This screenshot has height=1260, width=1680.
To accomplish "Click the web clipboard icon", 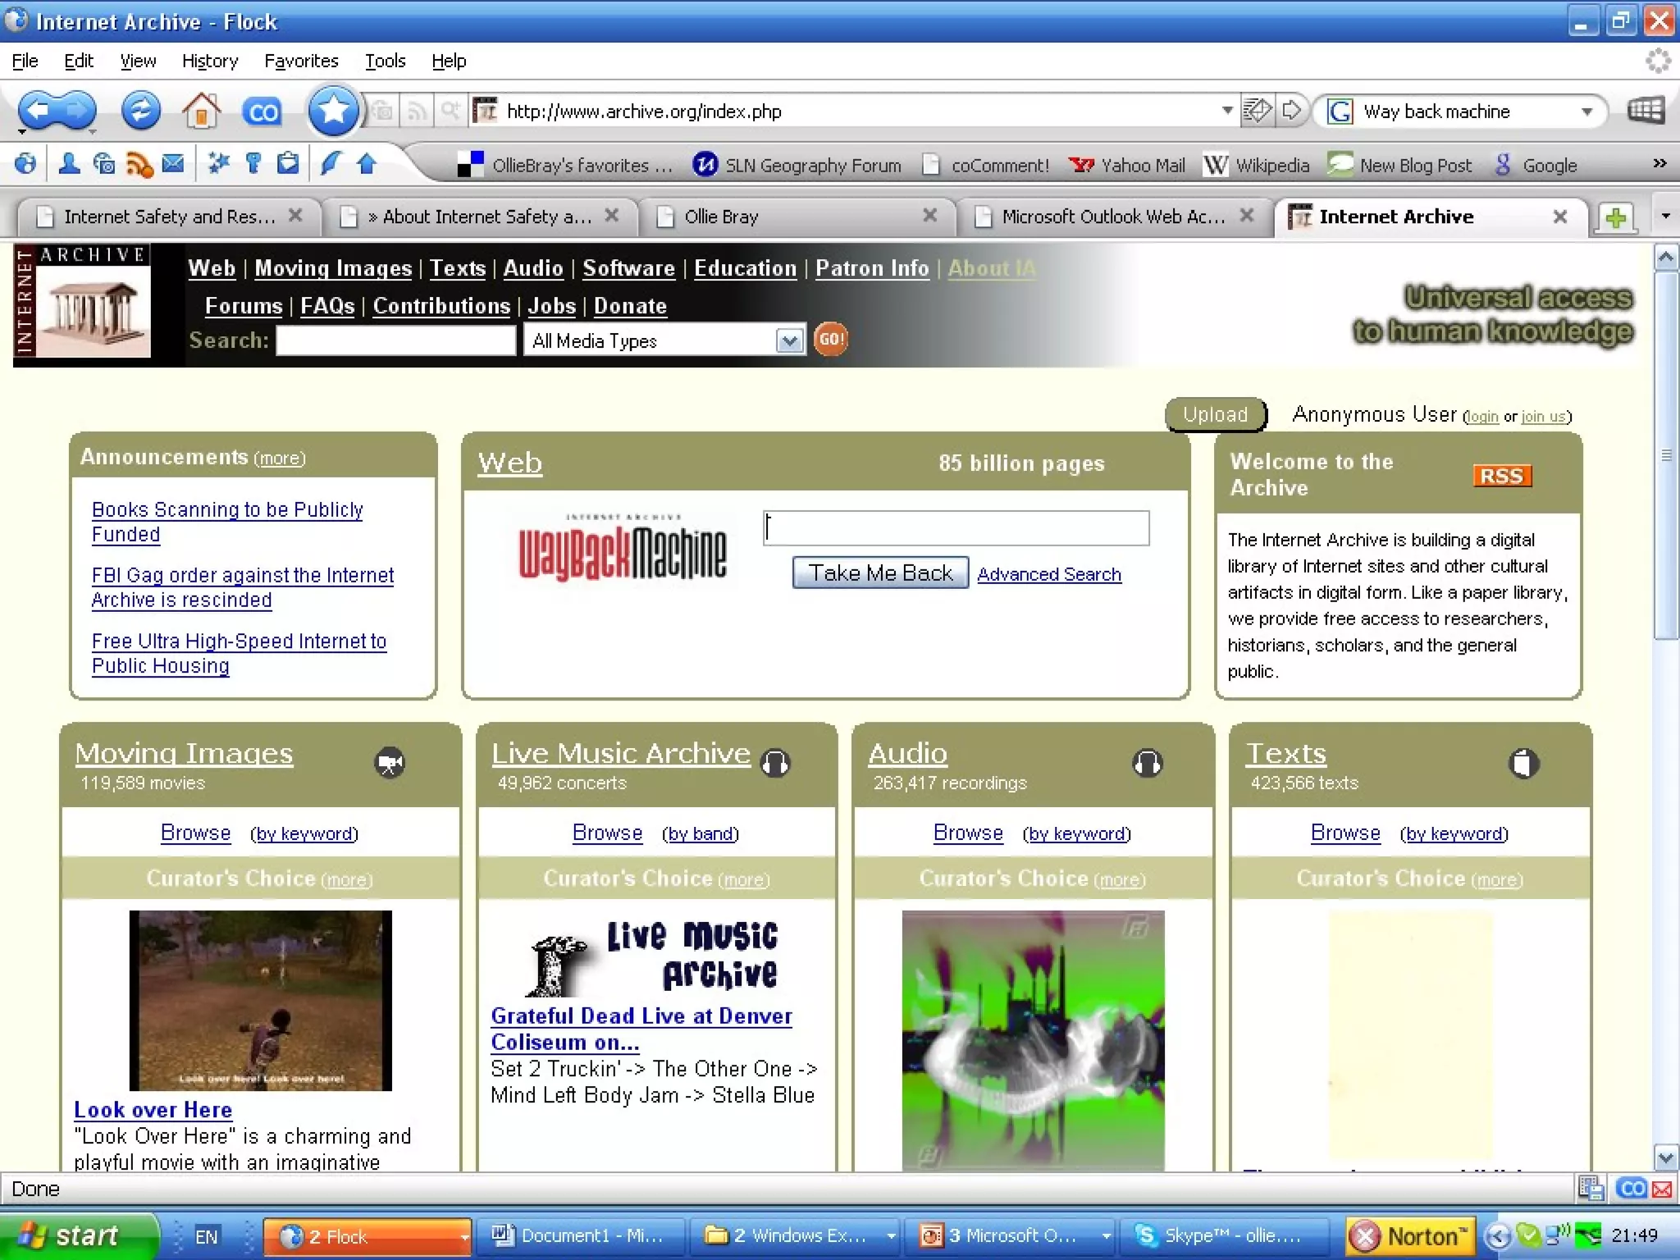I will [x=288, y=164].
